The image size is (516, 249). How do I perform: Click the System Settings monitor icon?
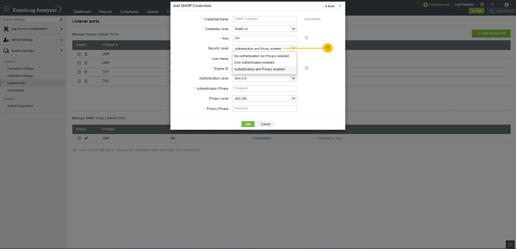pos(6,50)
